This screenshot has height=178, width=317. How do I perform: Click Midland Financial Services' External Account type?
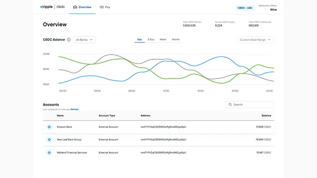point(108,153)
